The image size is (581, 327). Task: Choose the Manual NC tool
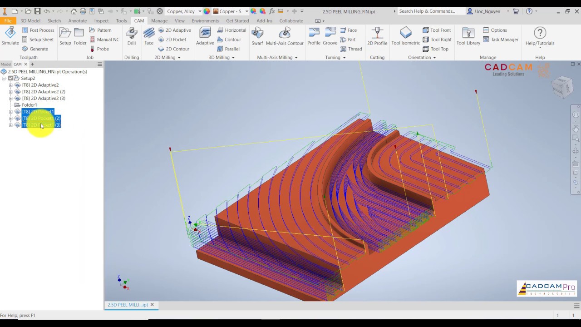pos(104,40)
